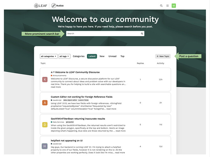Click read more on Custom Editor excerpt
The image size is (210, 157).
111,109
